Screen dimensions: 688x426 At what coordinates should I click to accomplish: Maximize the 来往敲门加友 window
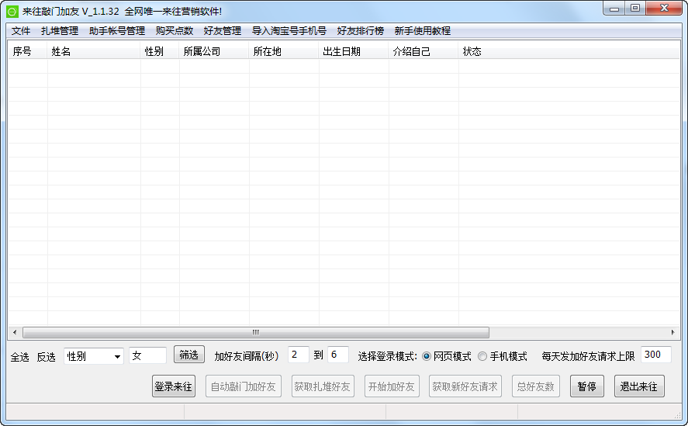coord(635,9)
